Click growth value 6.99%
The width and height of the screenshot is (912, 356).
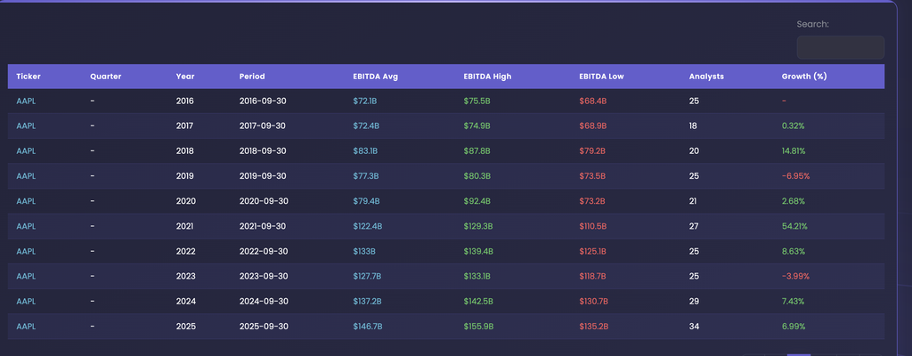(x=794, y=327)
